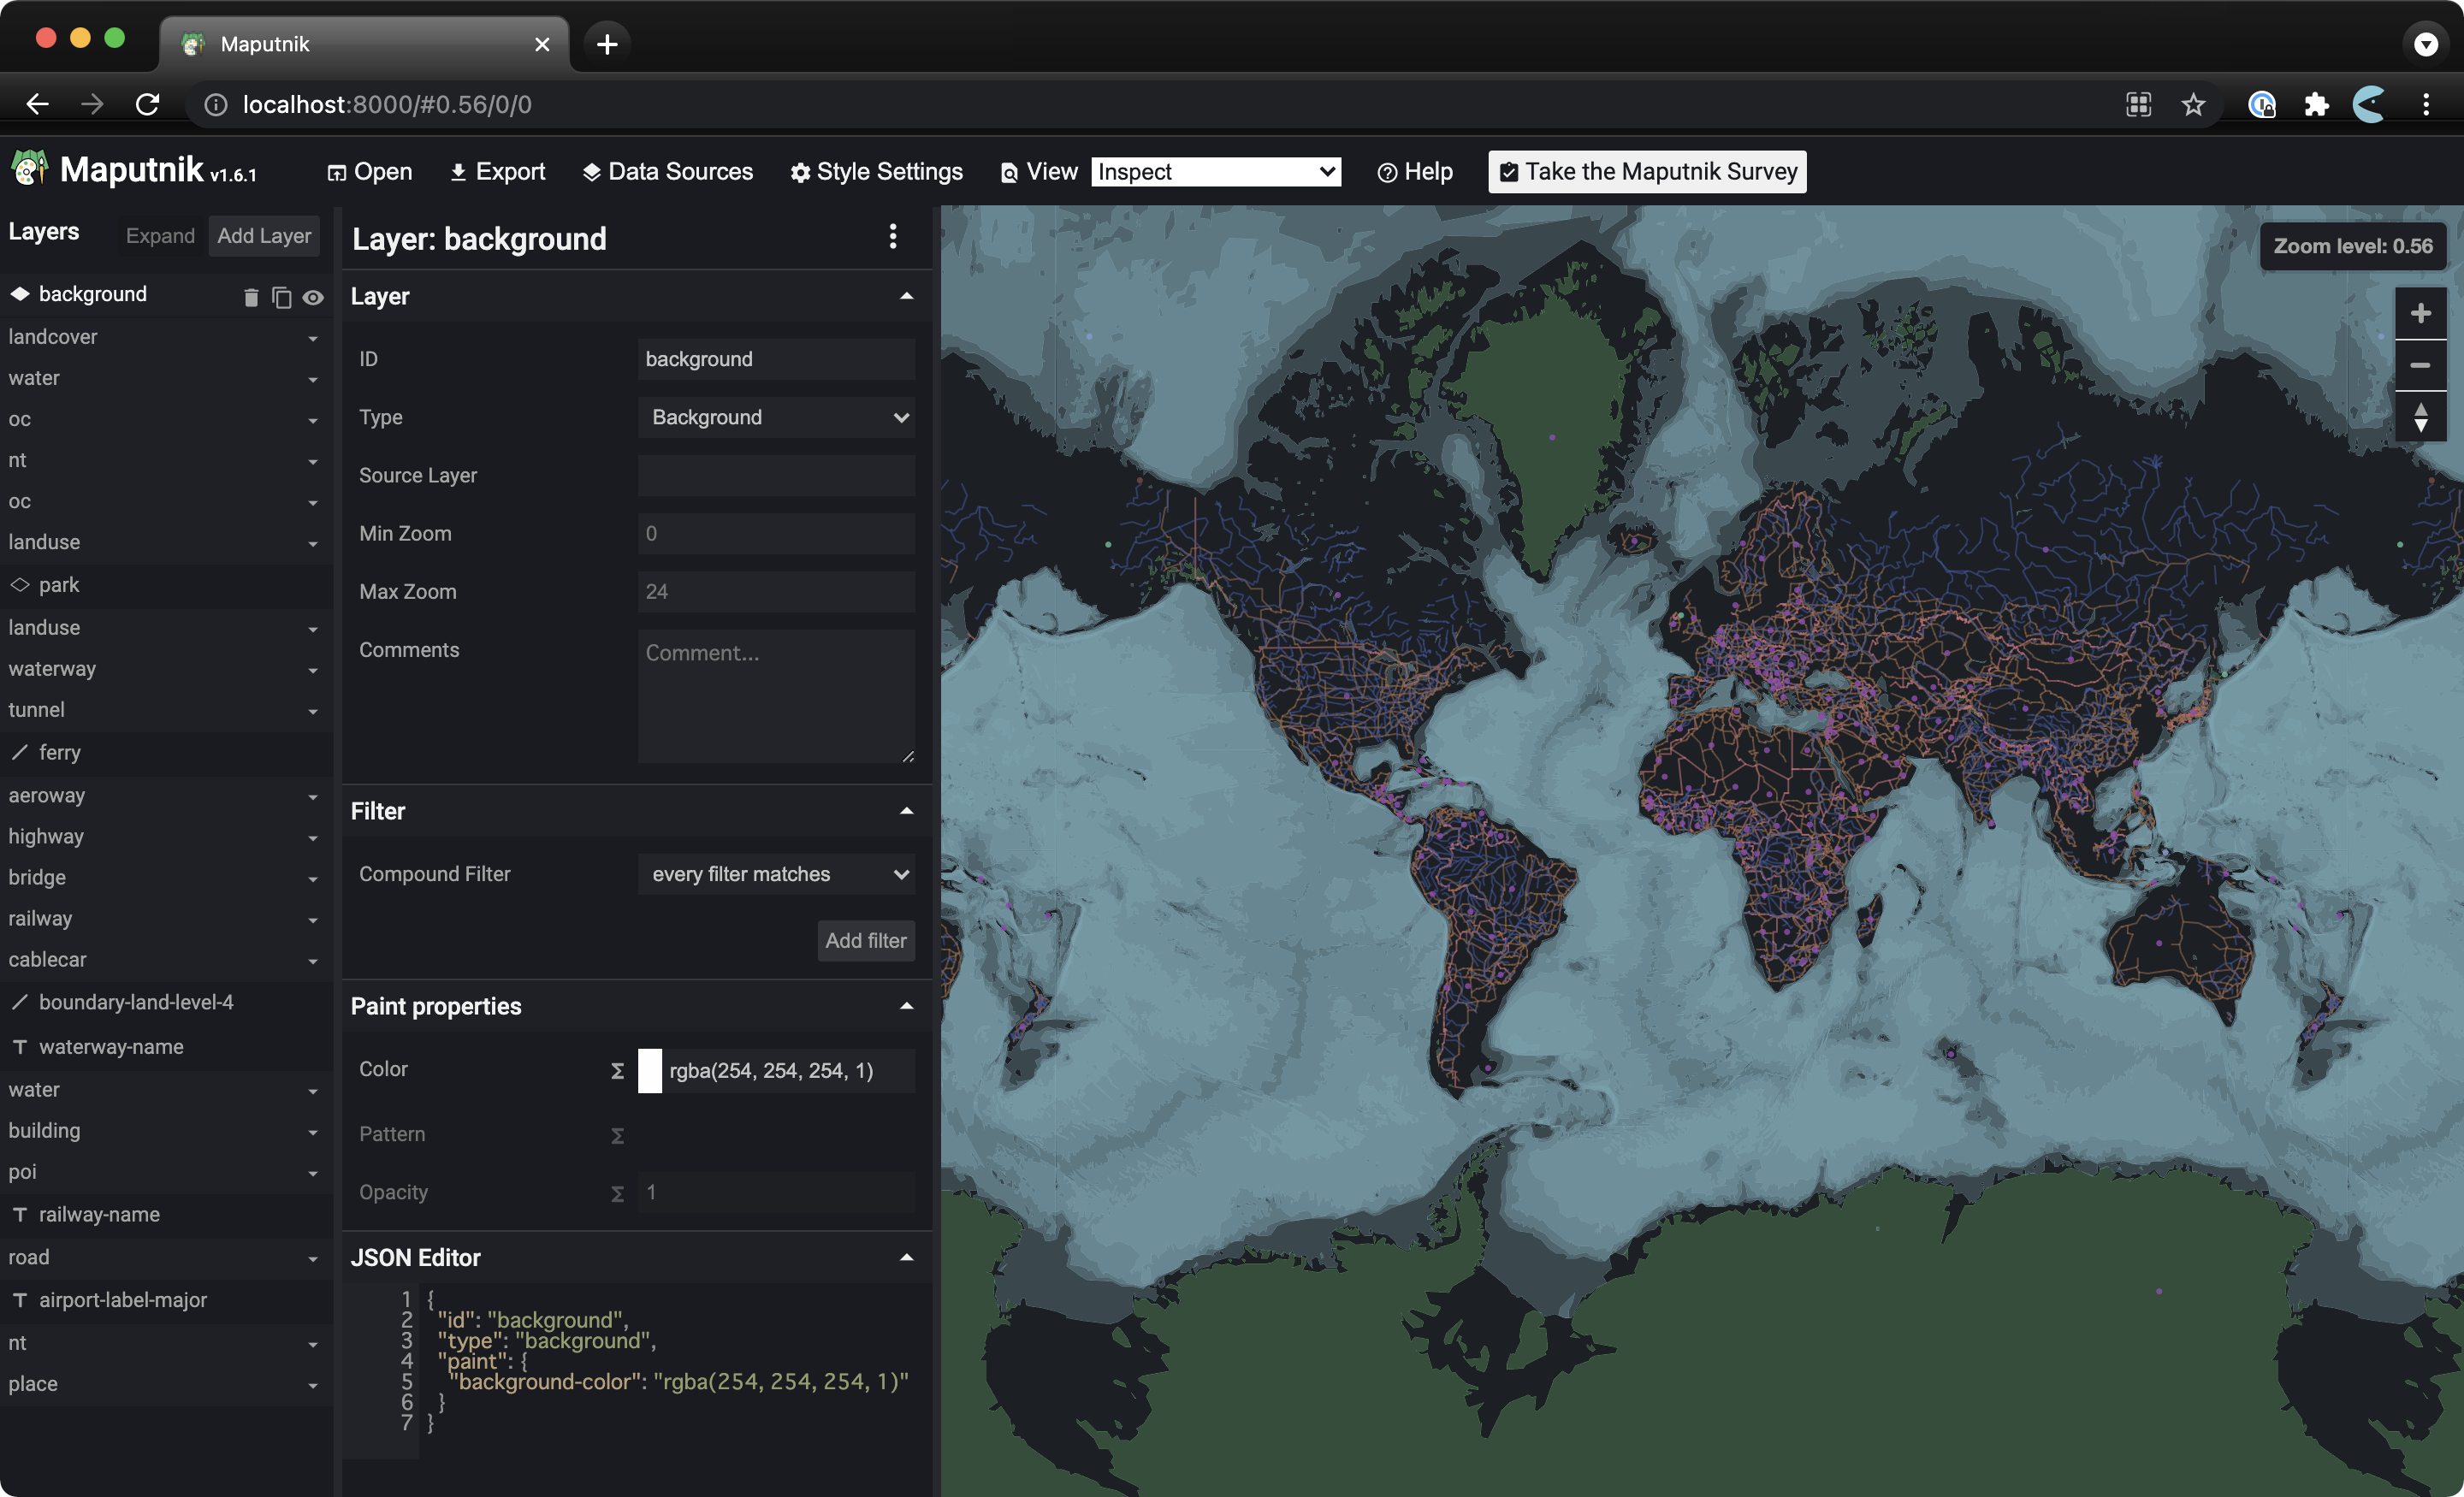Screen dimensions: 2464x1497
Task: Open the layer Type dropdown
Action: (x=777, y=417)
